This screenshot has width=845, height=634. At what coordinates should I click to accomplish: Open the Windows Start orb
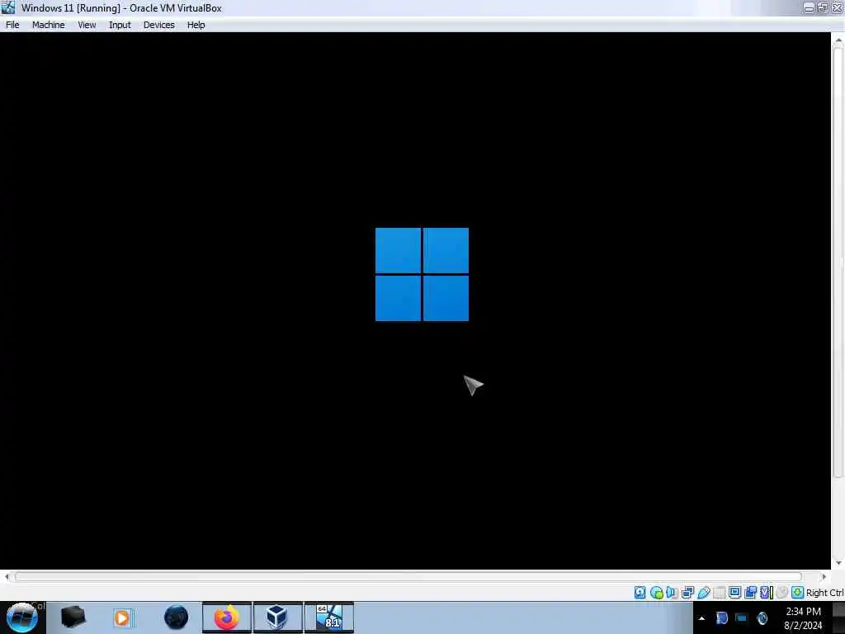pyautogui.click(x=22, y=617)
